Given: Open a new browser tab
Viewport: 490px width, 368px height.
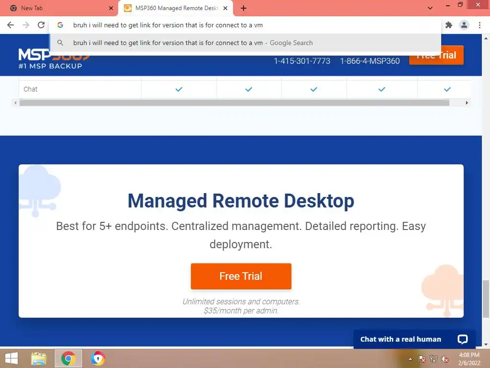Looking at the screenshot, I should pos(244,8).
